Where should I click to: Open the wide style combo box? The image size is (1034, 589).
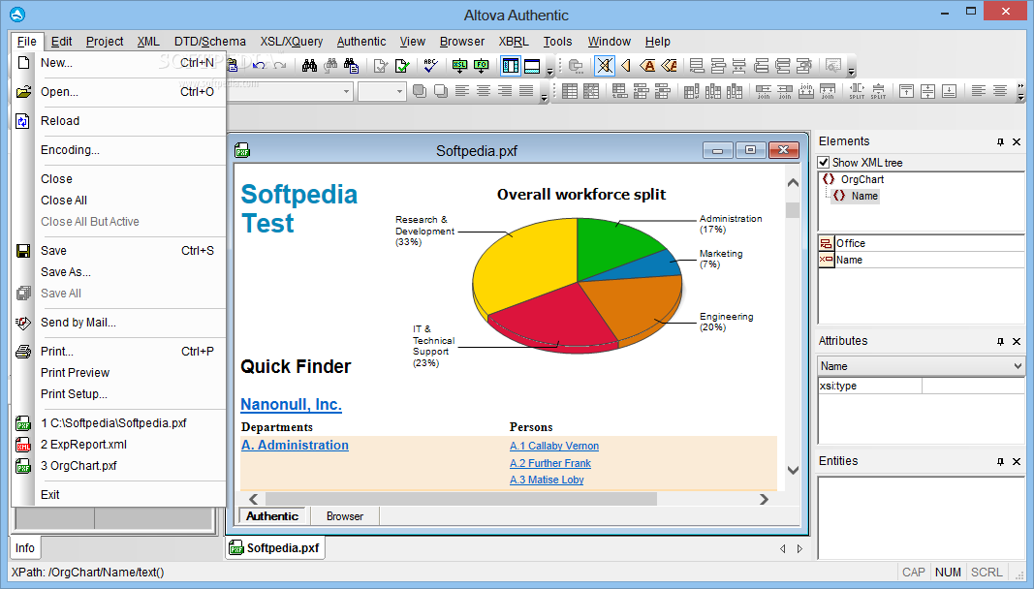pos(346,91)
